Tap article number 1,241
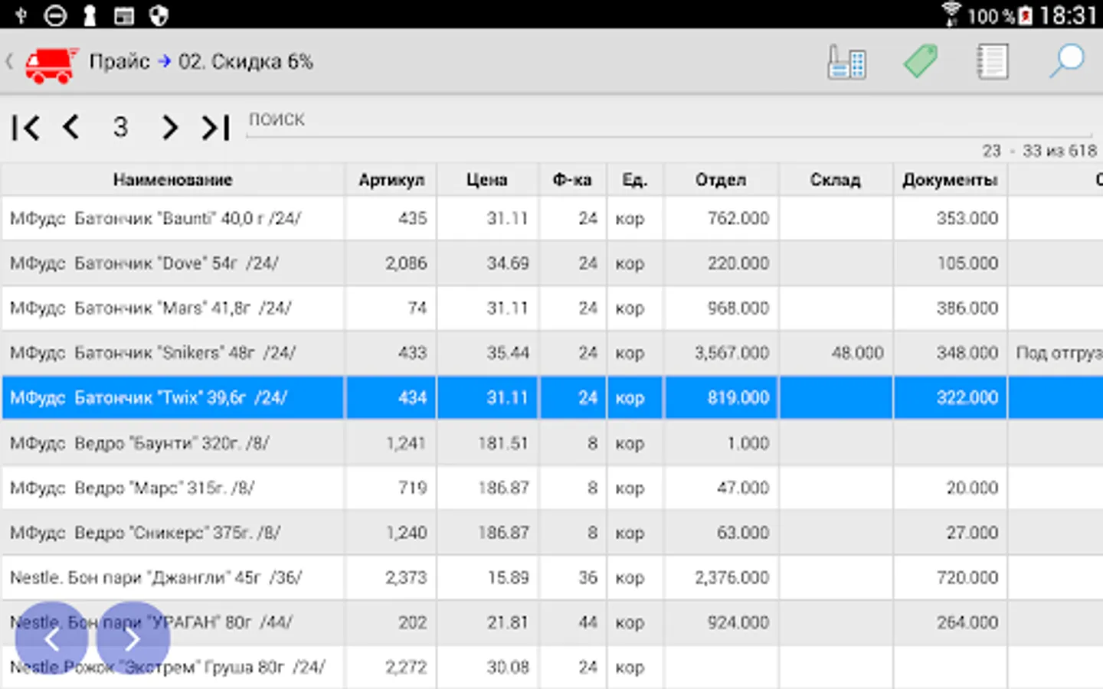The width and height of the screenshot is (1103, 689). (x=406, y=443)
